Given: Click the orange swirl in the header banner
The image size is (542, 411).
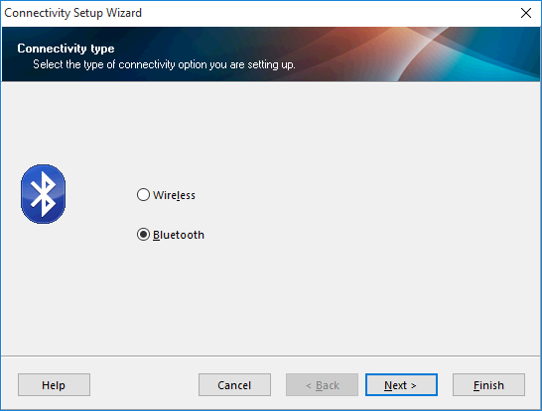Looking at the screenshot, I should [x=366, y=49].
